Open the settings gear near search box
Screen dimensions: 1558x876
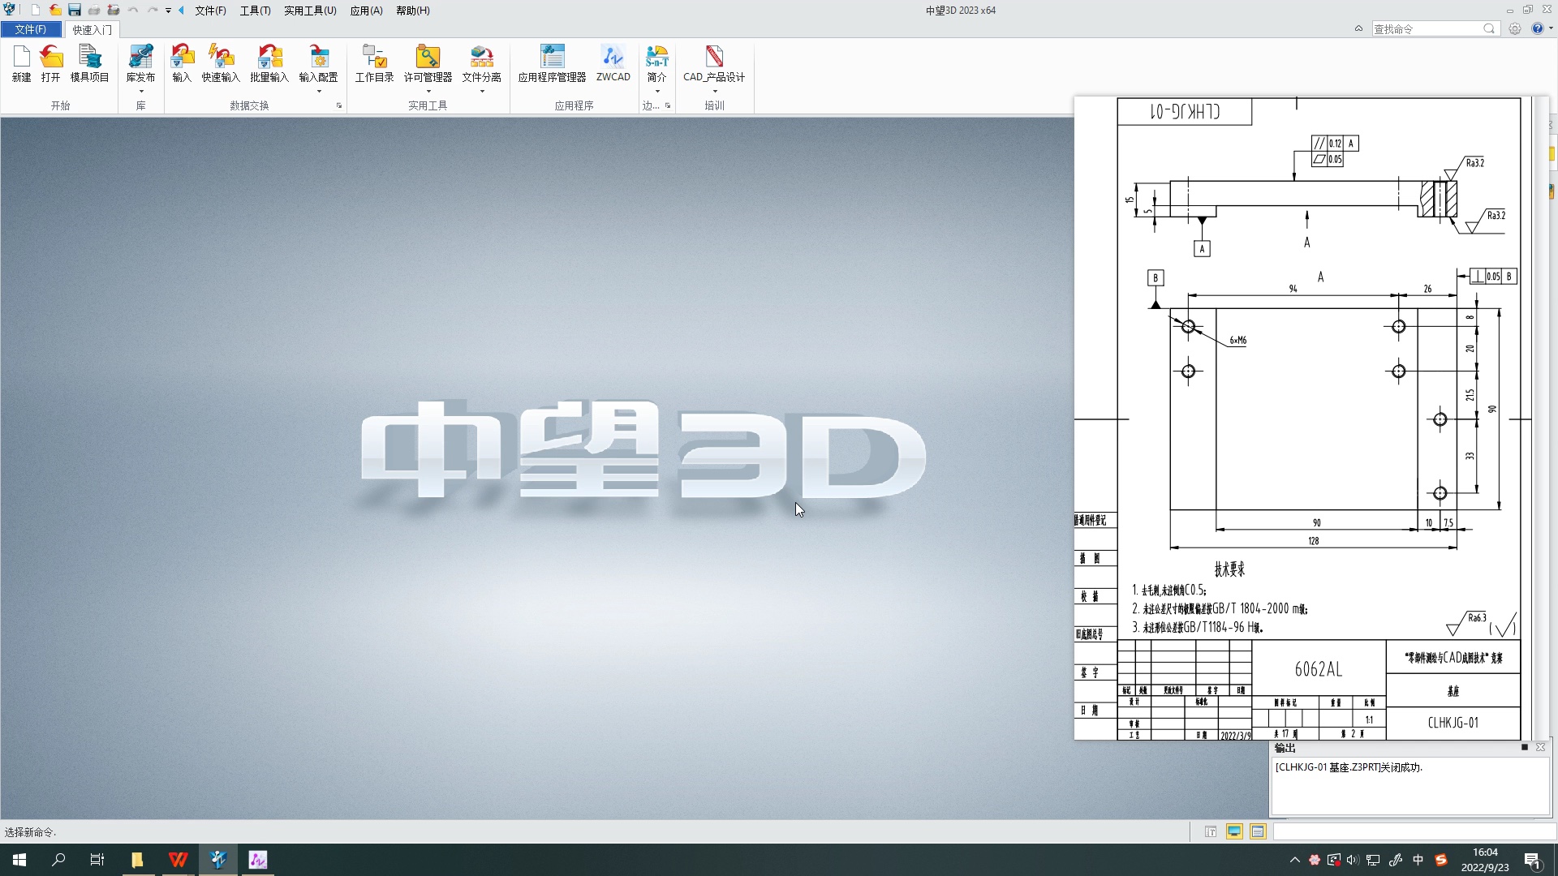[x=1515, y=28]
